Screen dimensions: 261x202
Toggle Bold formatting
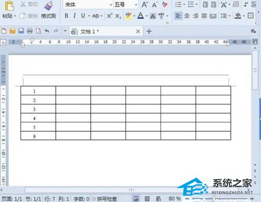point(66,16)
